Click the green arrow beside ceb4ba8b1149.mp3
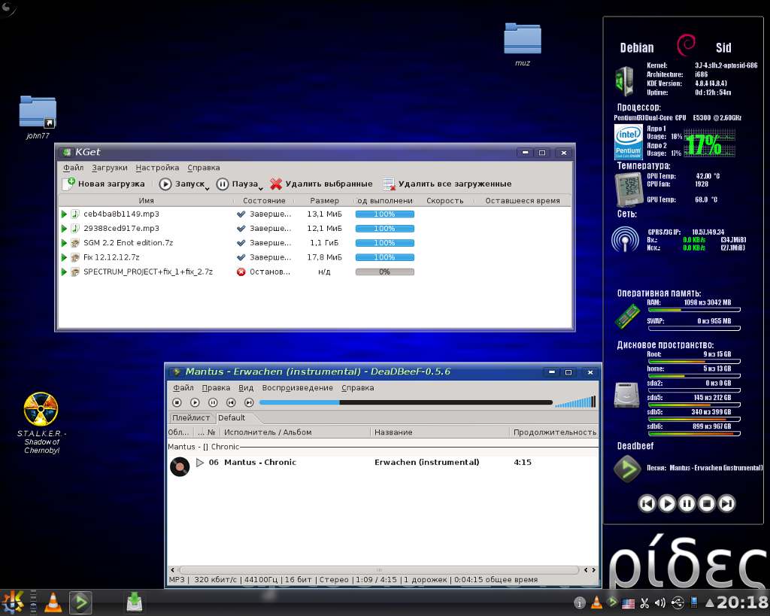 [x=64, y=214]
